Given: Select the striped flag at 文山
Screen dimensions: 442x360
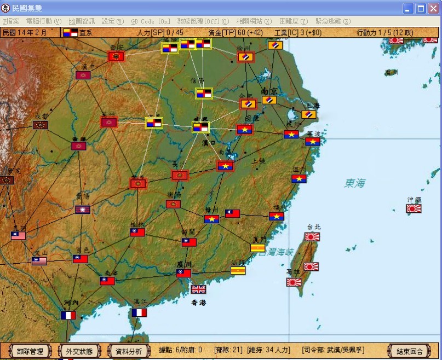Looking at the screenshot, I should 39,261.
